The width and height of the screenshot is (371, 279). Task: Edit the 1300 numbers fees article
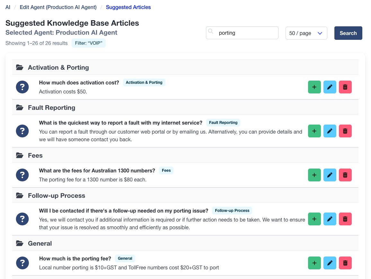point(330,175)
